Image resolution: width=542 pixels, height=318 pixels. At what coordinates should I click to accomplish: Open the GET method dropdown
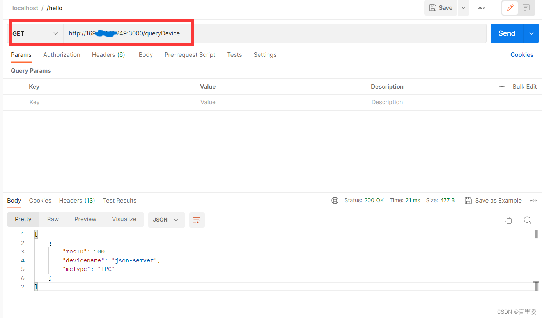click(x=35, y=33)
